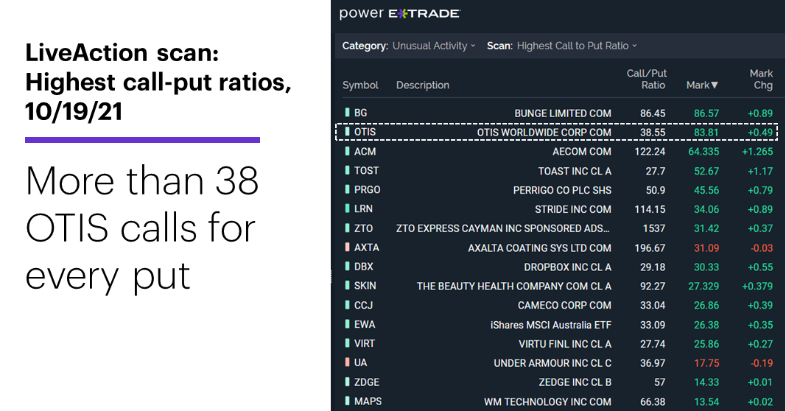Click PERRIGO CO PLC SHS description

click(x=562, y=190)
